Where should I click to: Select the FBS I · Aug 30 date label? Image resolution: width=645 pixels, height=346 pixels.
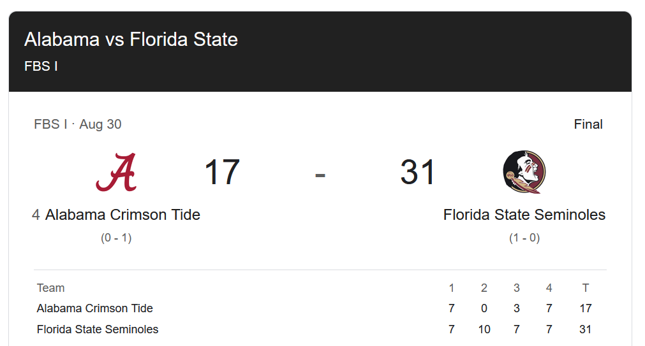pos(78,124)
